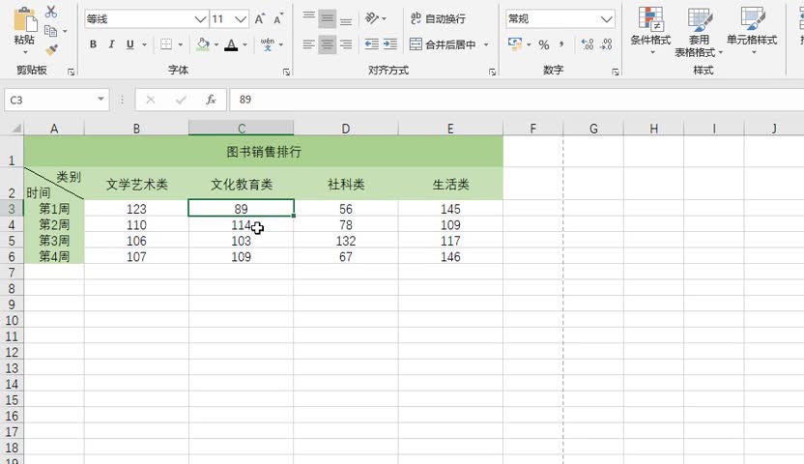This screenshot has width=804, height=464.
Task: Open the Name Box dropdown arrow
Action: click(101, 100)
